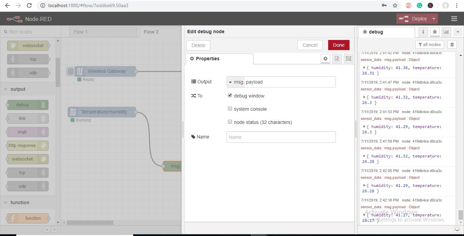Screen dimensions: 464x236
Task: Switch to the Flow 1 tab
Action: click(x=81, y=32)
